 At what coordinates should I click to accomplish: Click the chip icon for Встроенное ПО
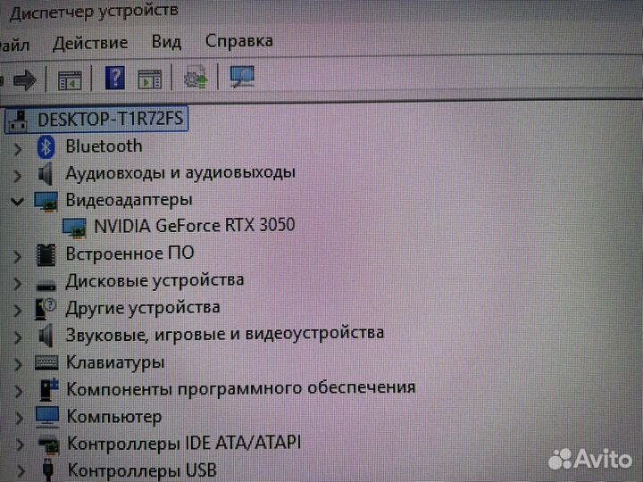[x=46, y=255]
